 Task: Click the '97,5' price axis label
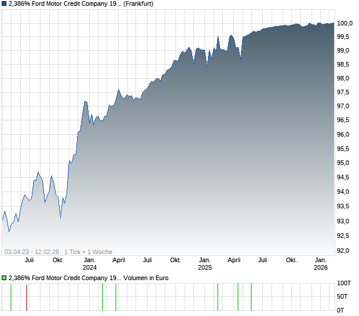pos(343,92)
